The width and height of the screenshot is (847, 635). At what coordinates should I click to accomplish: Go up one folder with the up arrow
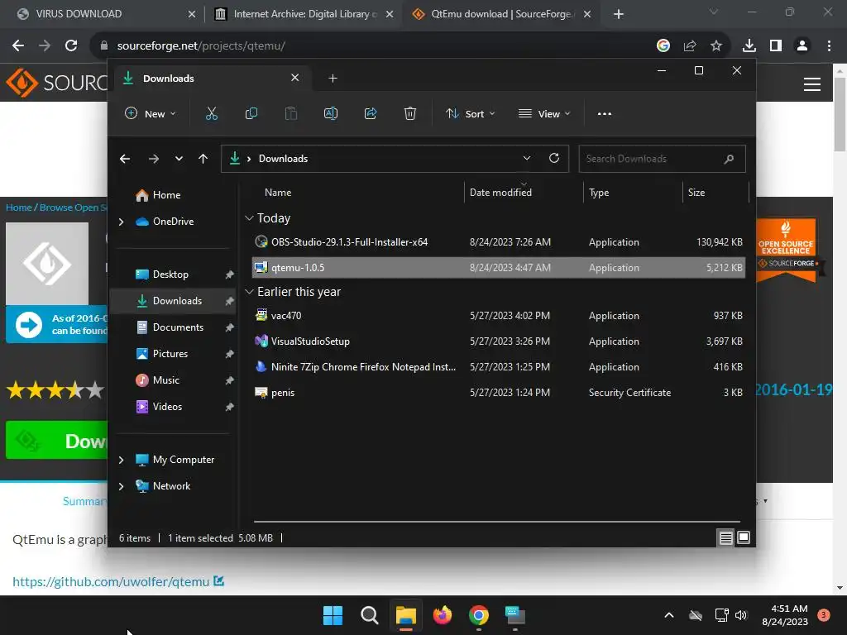[x=203, y=158]
